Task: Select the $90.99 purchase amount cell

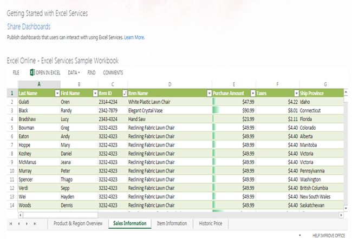Action: (234, 110)
